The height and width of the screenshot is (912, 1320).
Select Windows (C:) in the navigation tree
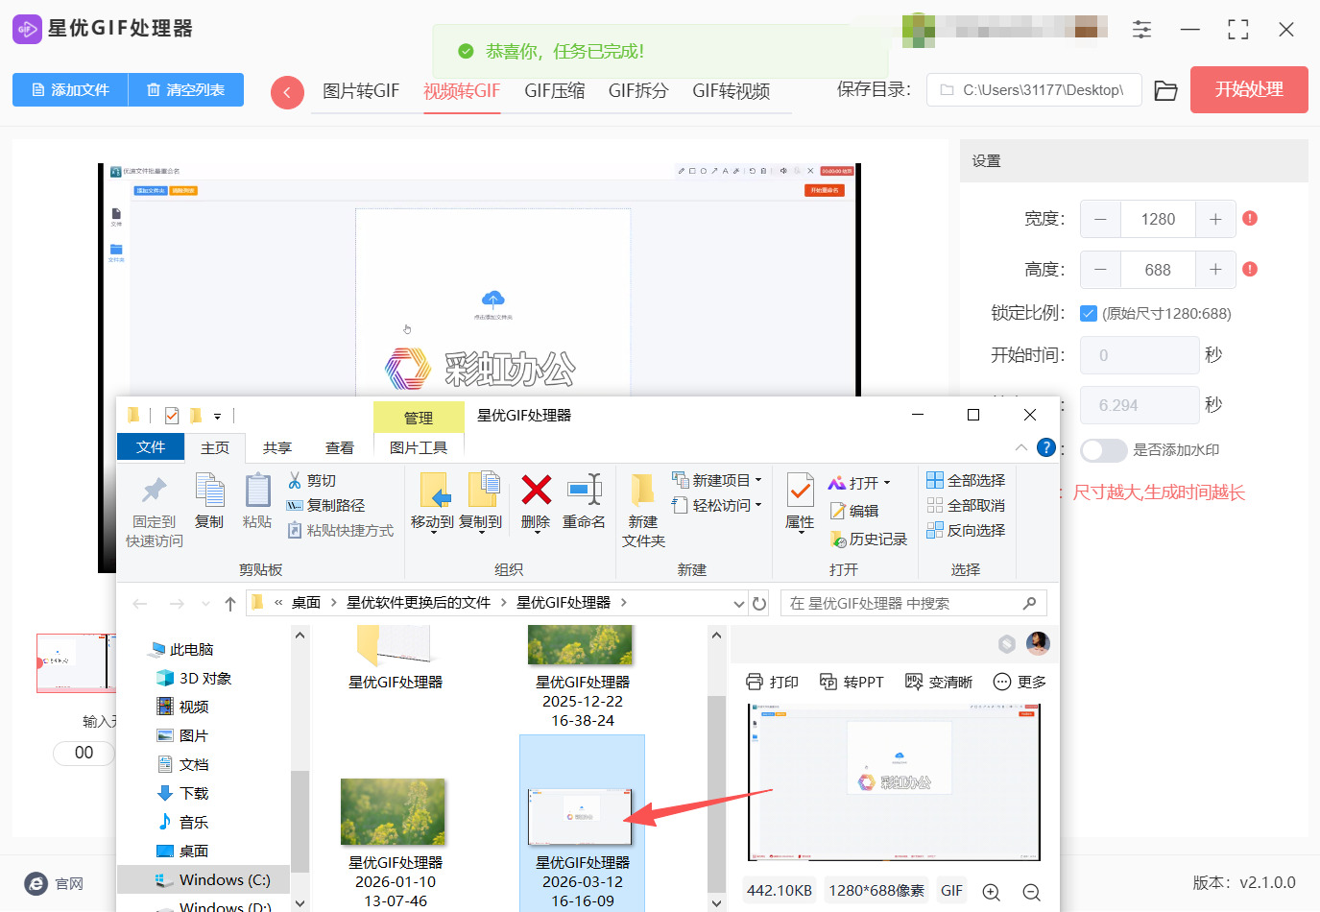point(204,880)
